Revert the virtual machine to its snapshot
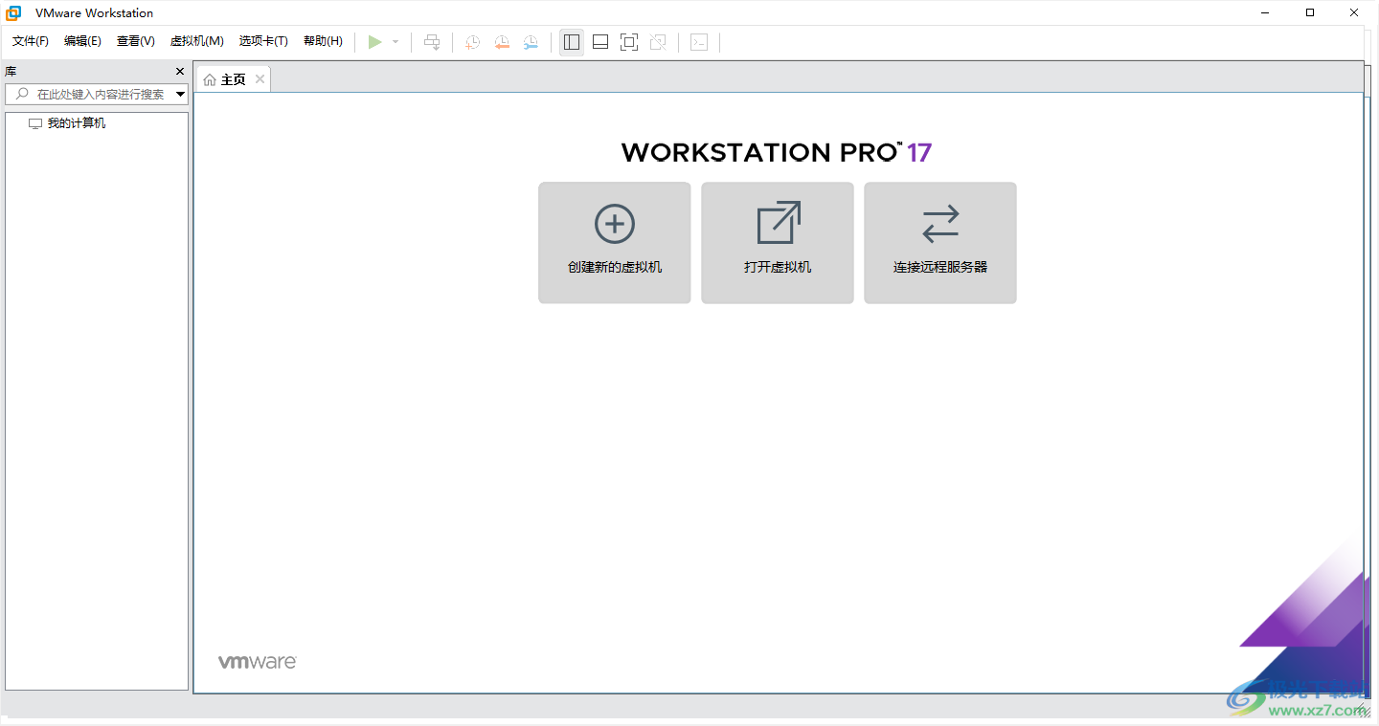The image size is (1379, 726). tap(502, 41)
